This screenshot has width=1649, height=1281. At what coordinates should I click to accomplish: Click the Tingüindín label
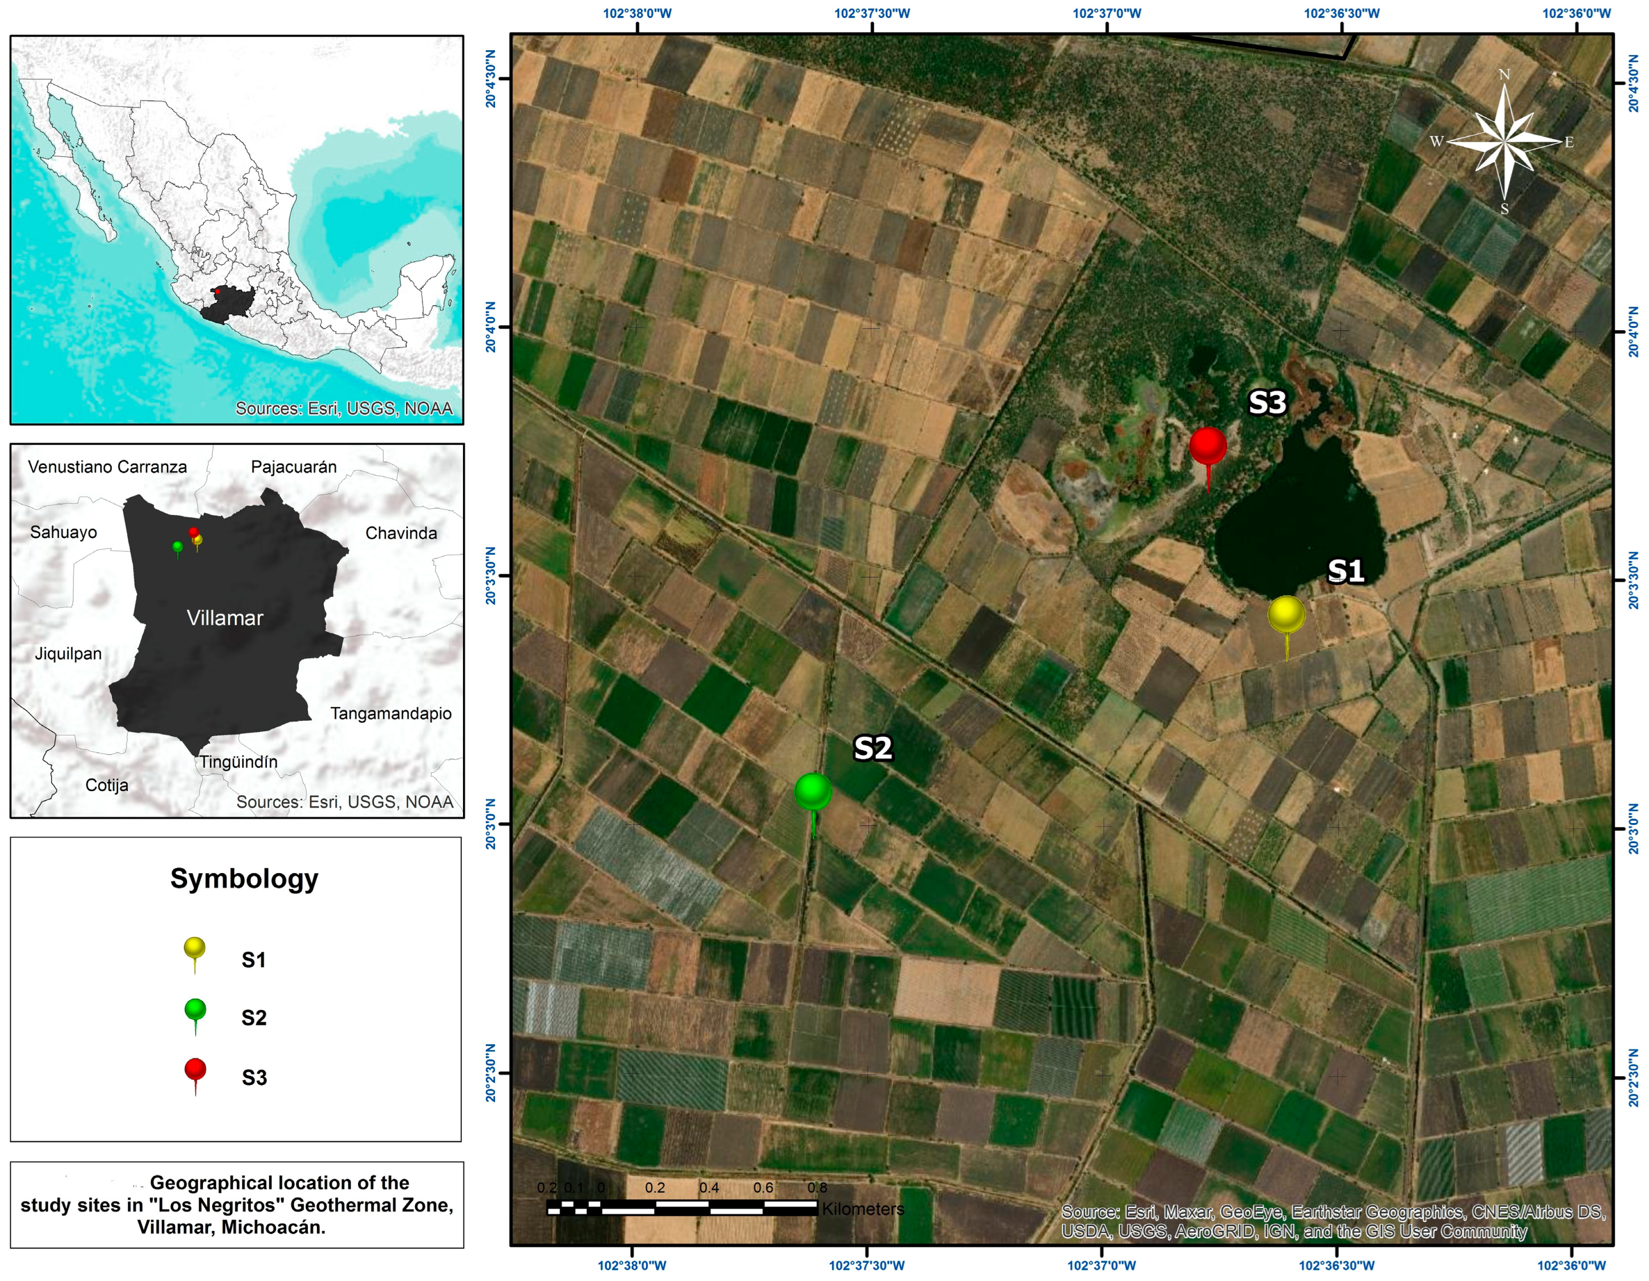tap(238, 762)
